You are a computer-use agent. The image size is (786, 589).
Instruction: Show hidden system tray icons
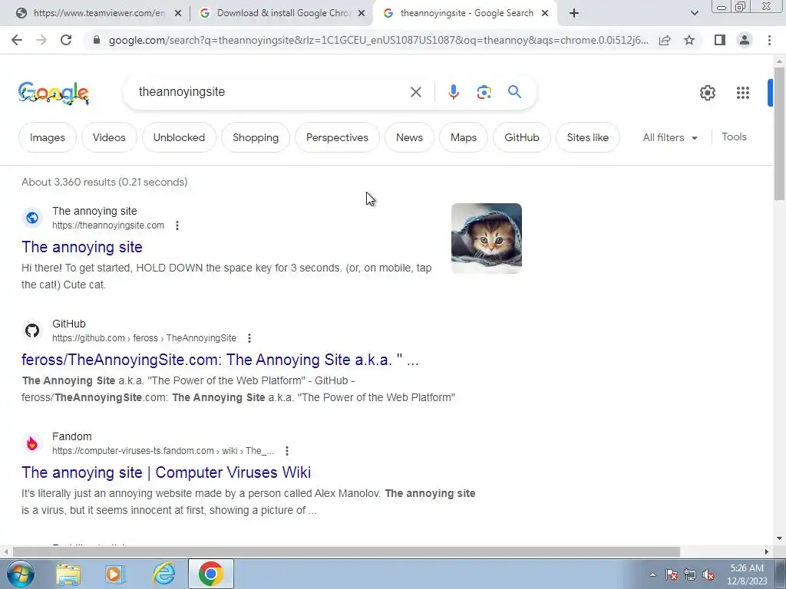click(652, 574)
